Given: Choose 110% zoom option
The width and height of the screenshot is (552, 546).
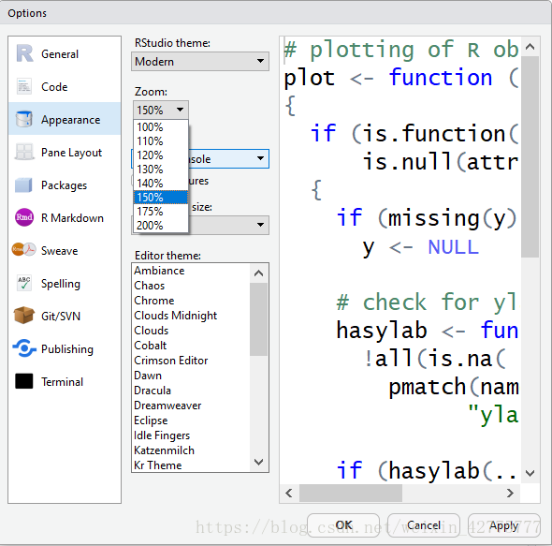Looking at the screenshot, I should (161, 141).
